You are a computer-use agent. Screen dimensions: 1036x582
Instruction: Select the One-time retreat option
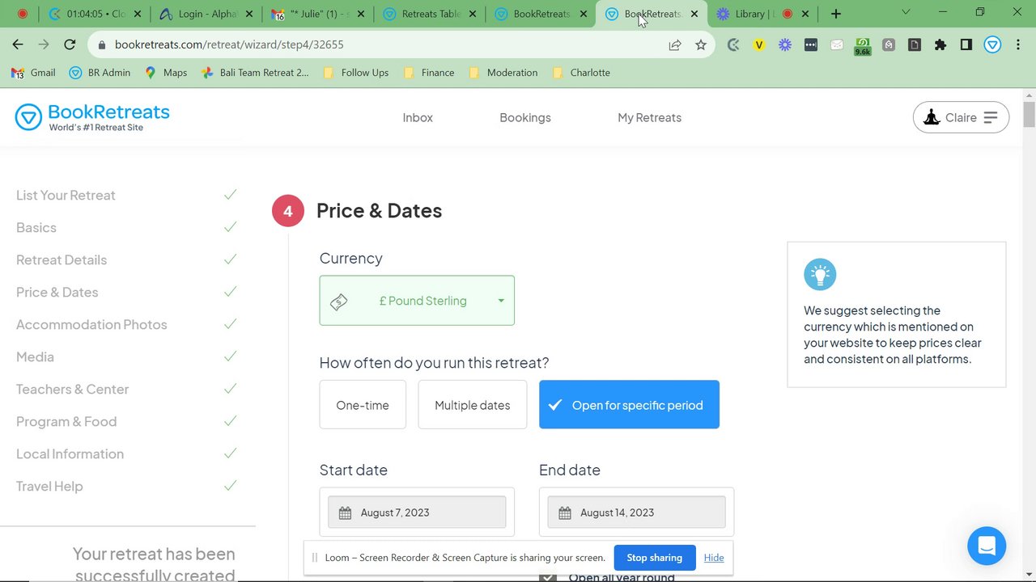[363, 405]
